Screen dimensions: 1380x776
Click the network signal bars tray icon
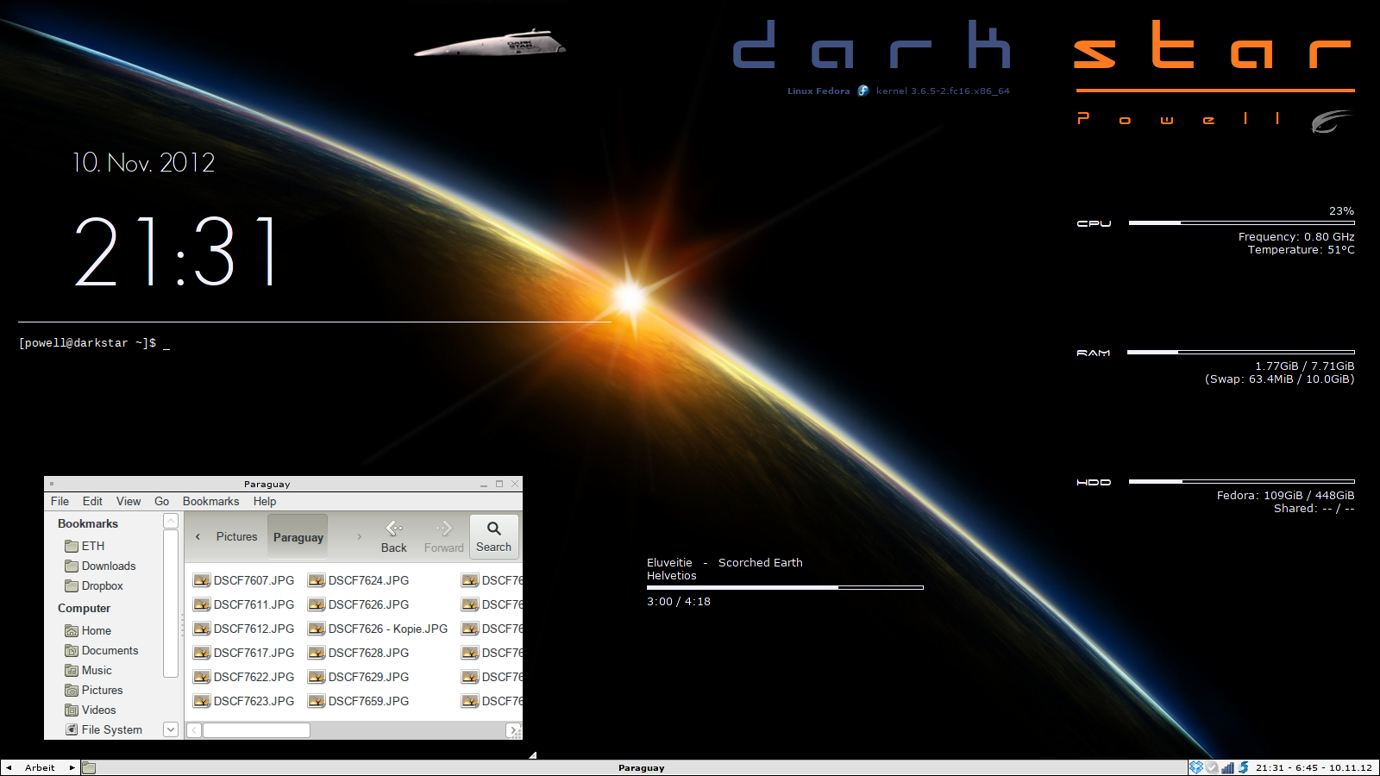click(x=1227, y=767)
